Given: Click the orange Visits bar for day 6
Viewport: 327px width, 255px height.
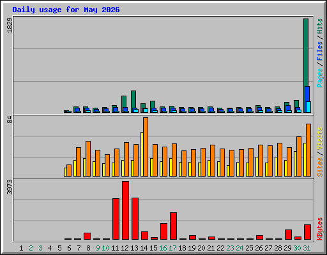Looking at the screenshot, I should pos(69,170).
